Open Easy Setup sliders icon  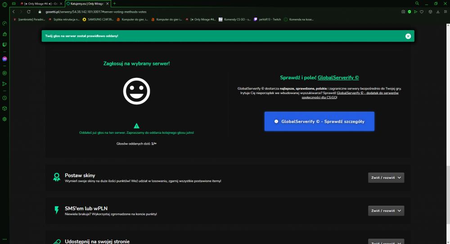tap(445, 12)
